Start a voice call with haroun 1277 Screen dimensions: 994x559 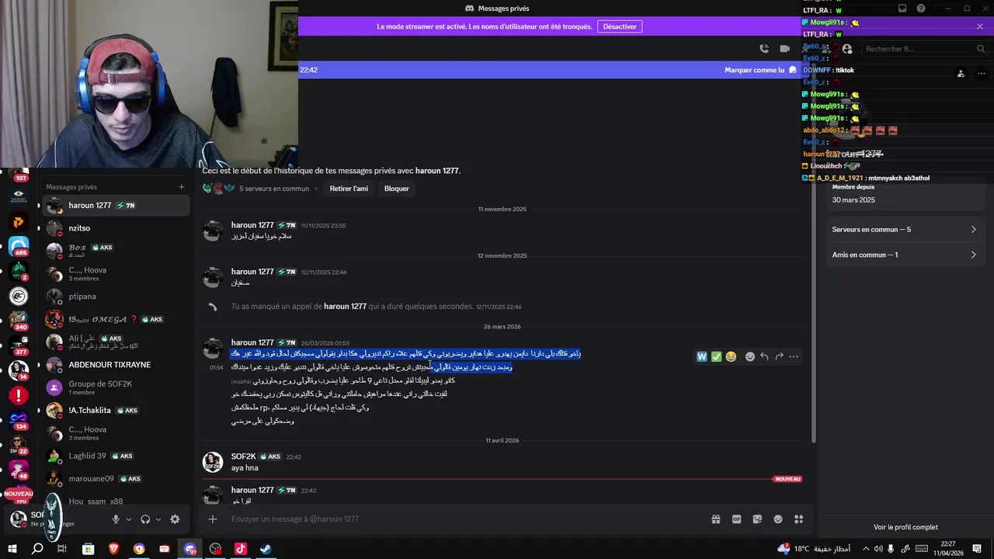pos(764,48)
